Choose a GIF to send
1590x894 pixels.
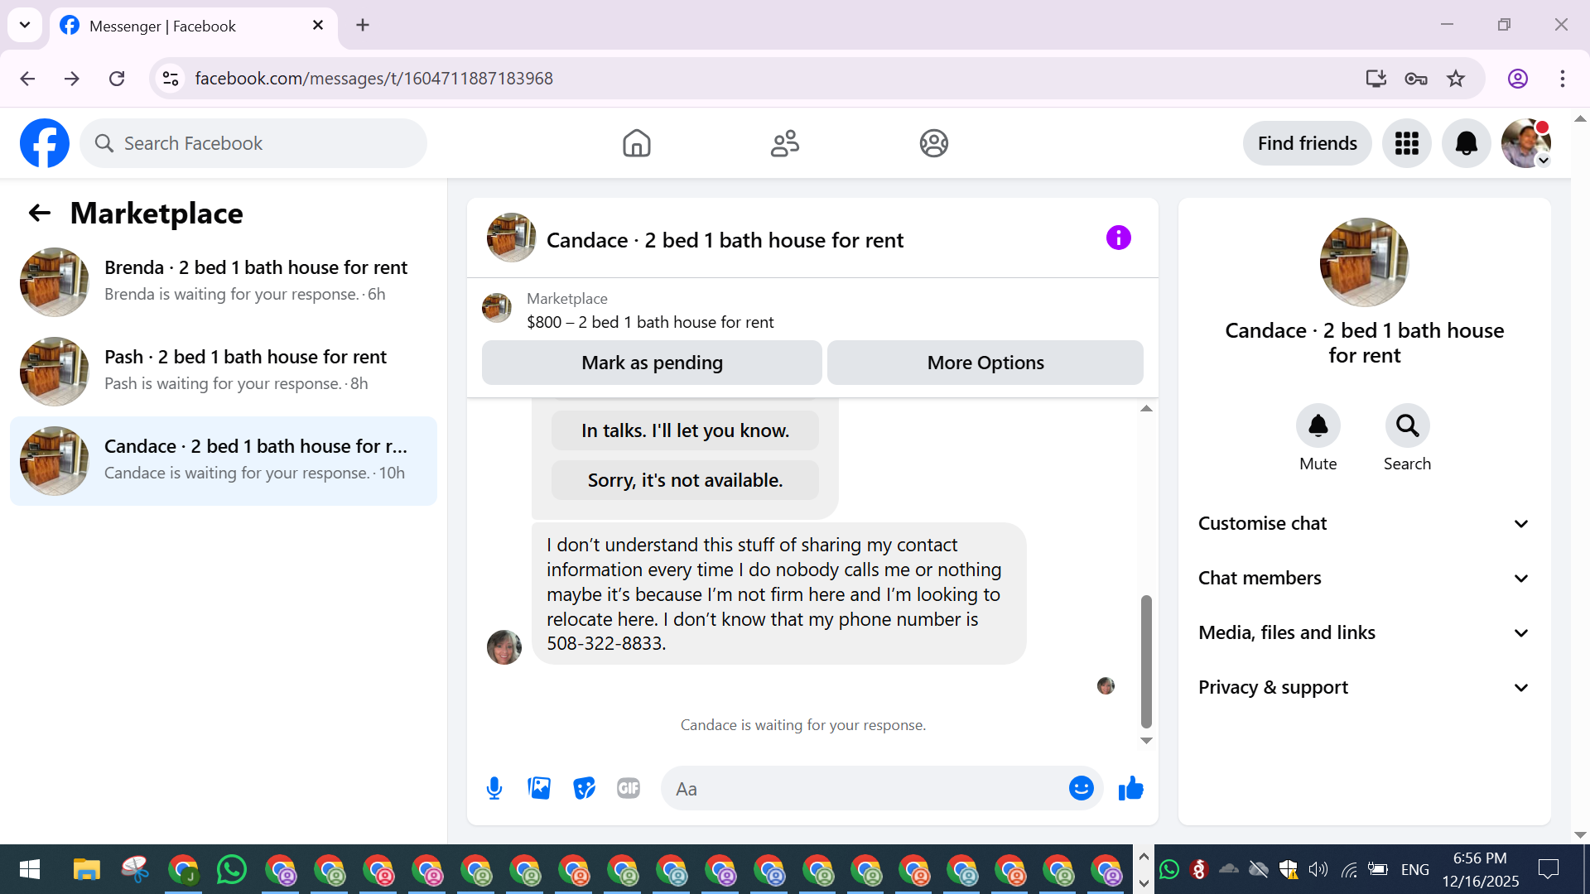point(629,788)
